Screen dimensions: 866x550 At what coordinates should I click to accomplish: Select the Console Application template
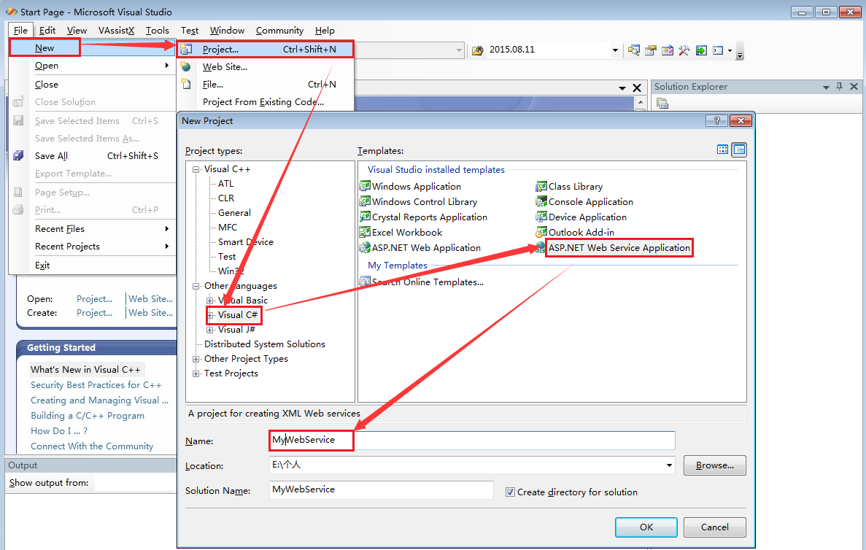click(x=584, y=201)
